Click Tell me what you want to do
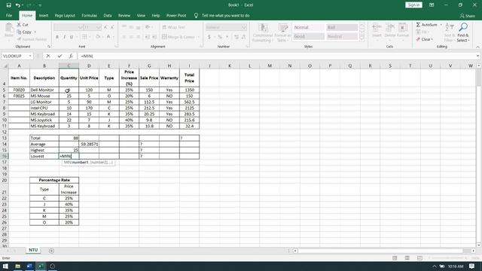Image resolution: width=482 pixels, height=271 pixels. point(226,15)
